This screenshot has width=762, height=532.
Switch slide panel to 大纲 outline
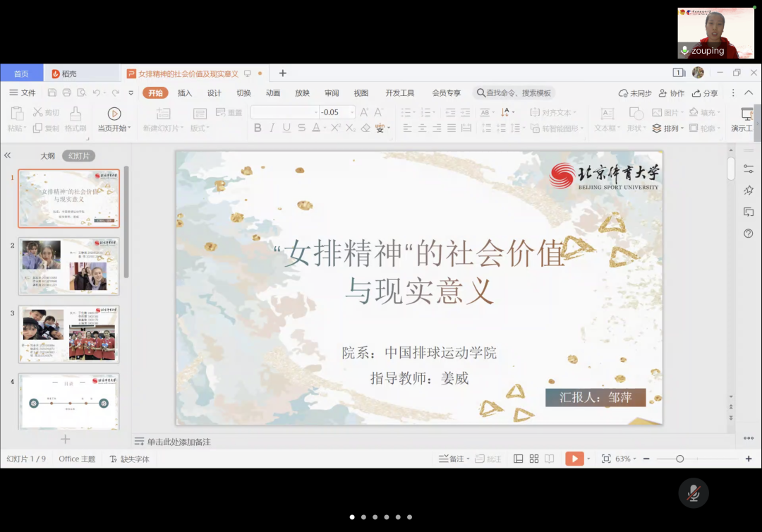[x=47, y=156]
